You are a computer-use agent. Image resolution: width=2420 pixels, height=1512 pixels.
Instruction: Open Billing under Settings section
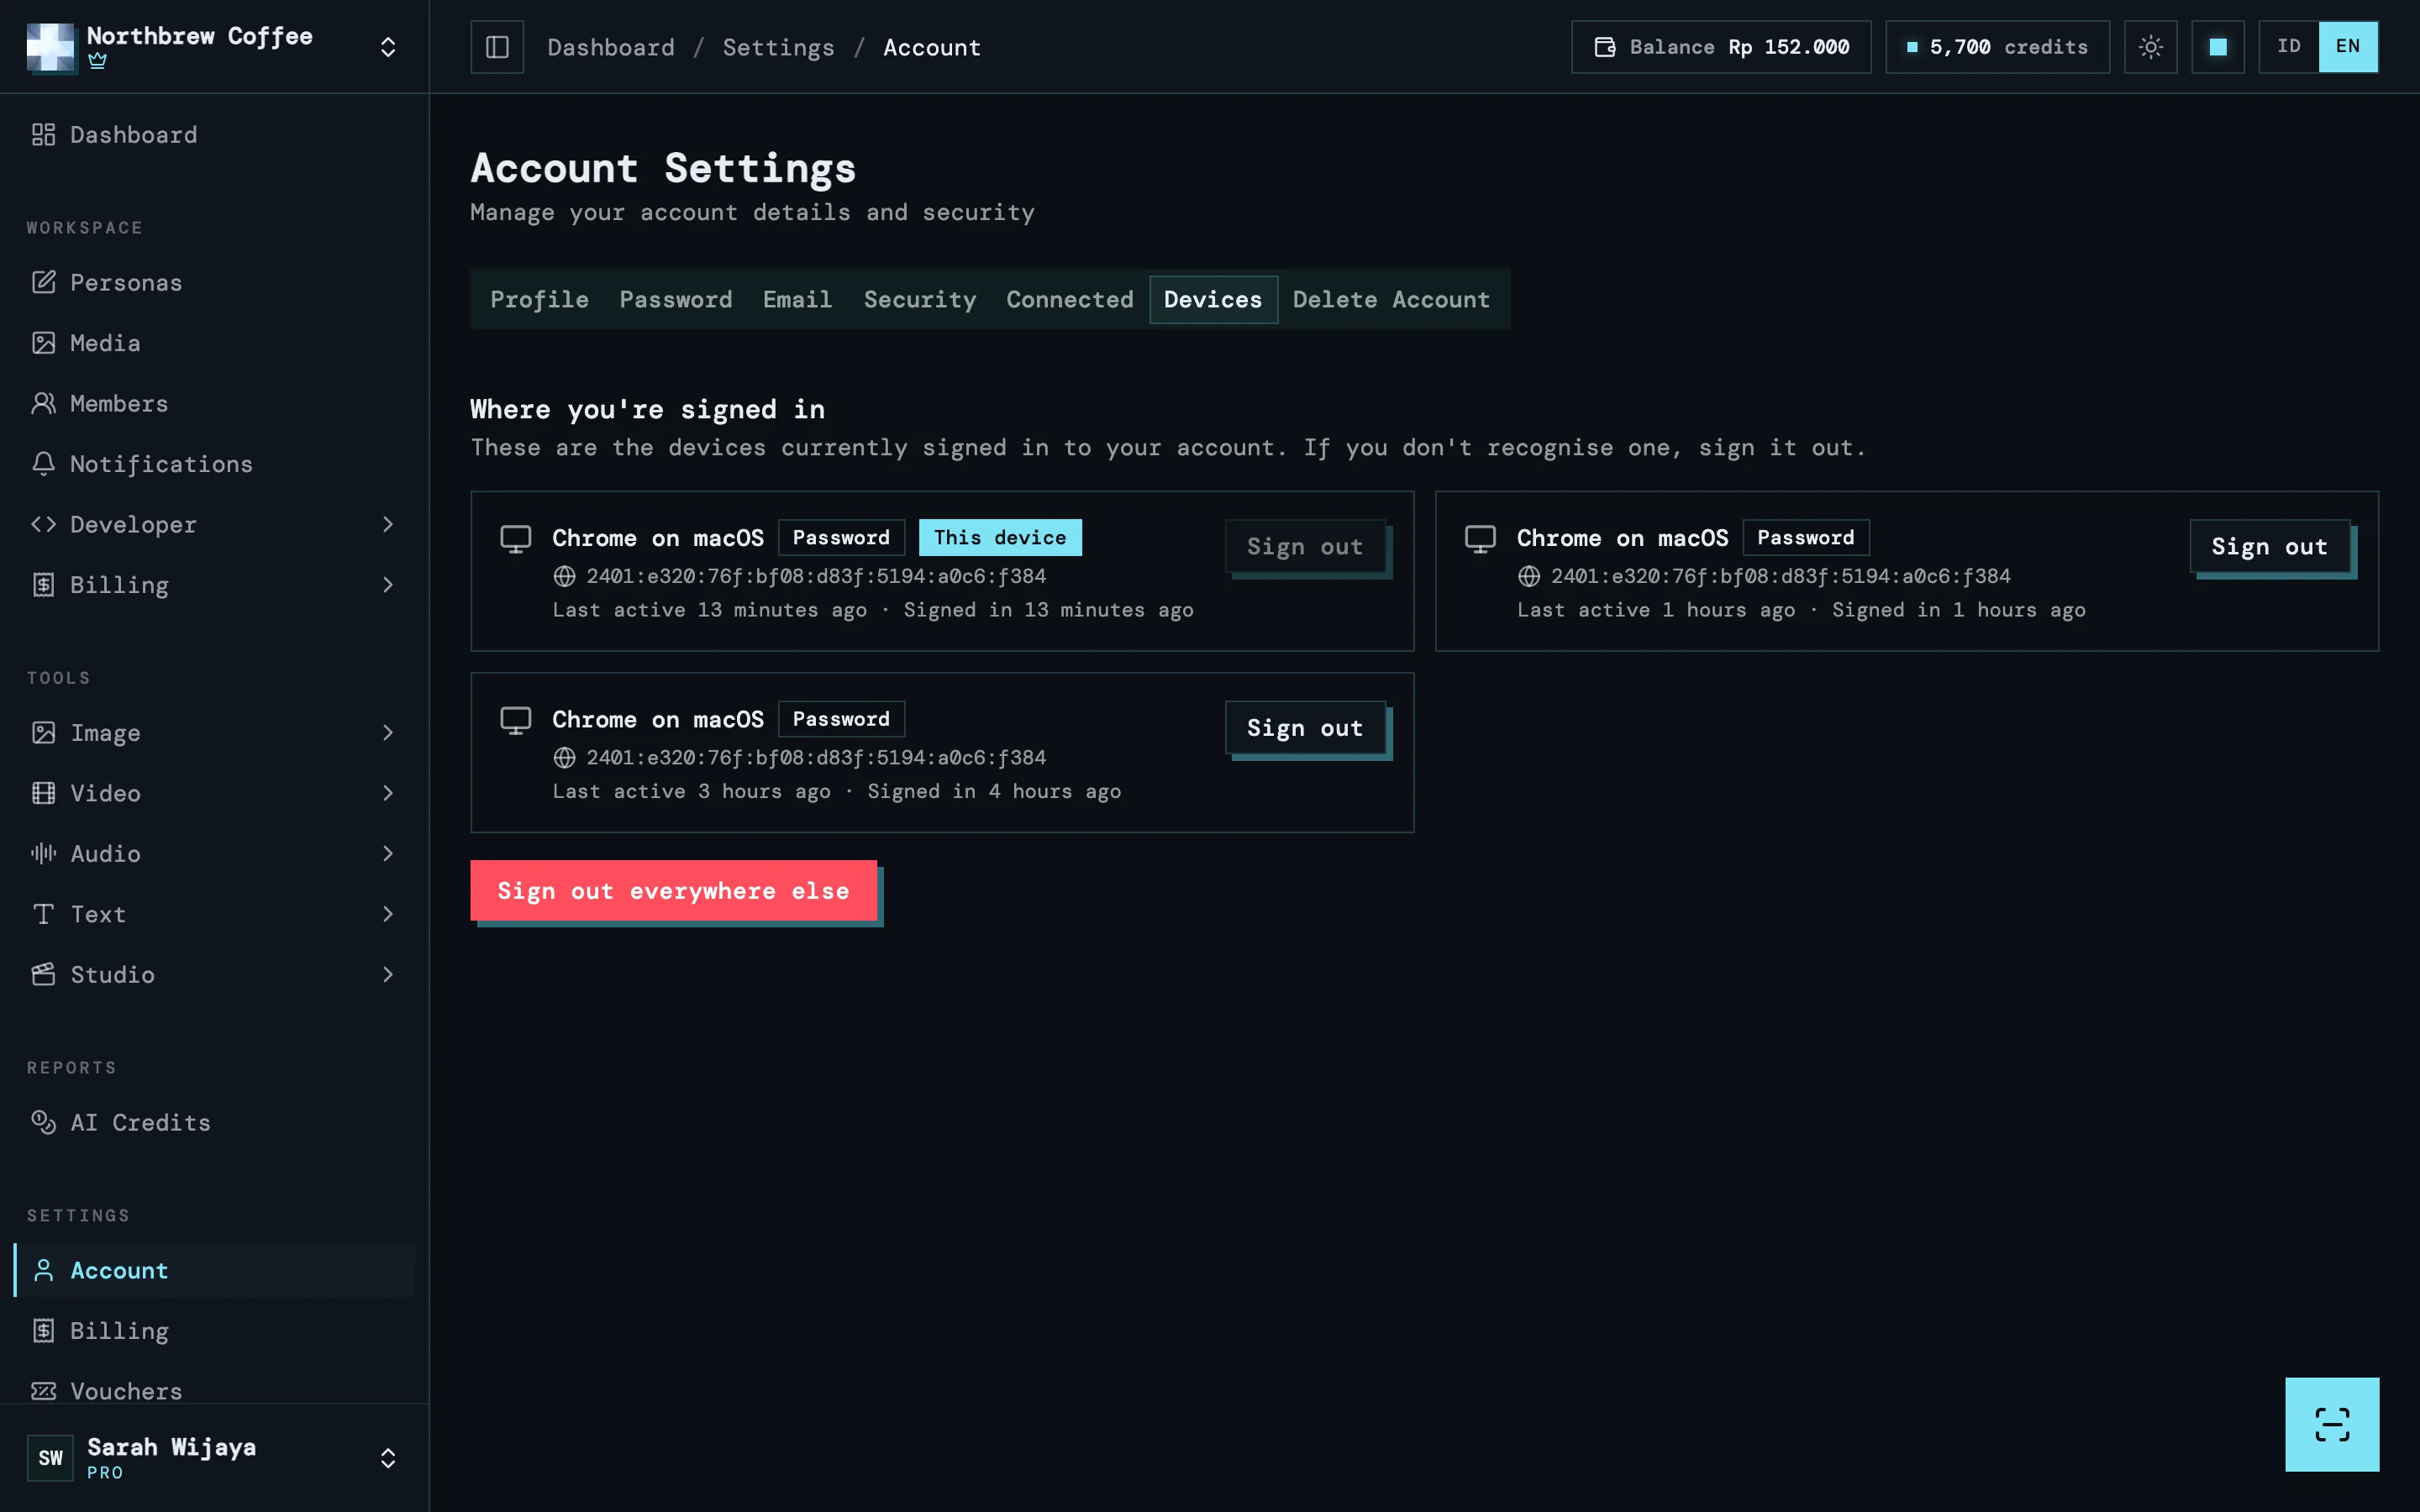click(x=214, y=1330)
